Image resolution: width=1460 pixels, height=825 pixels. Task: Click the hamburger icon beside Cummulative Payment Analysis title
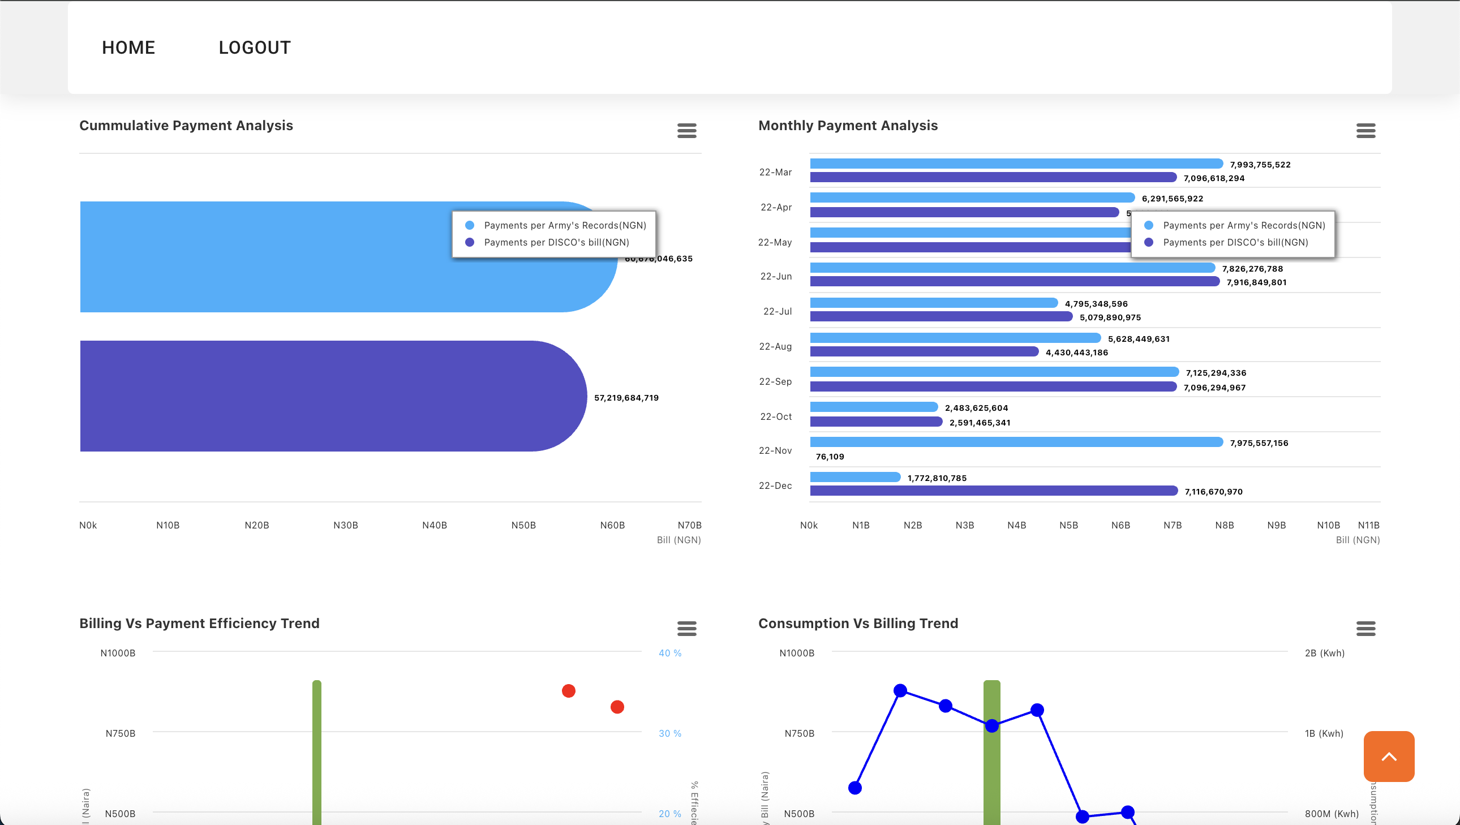pyautogui.click(x=687, y=131)
